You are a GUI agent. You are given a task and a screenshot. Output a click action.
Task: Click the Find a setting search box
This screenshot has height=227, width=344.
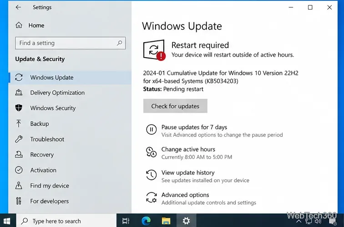point(71,43)
